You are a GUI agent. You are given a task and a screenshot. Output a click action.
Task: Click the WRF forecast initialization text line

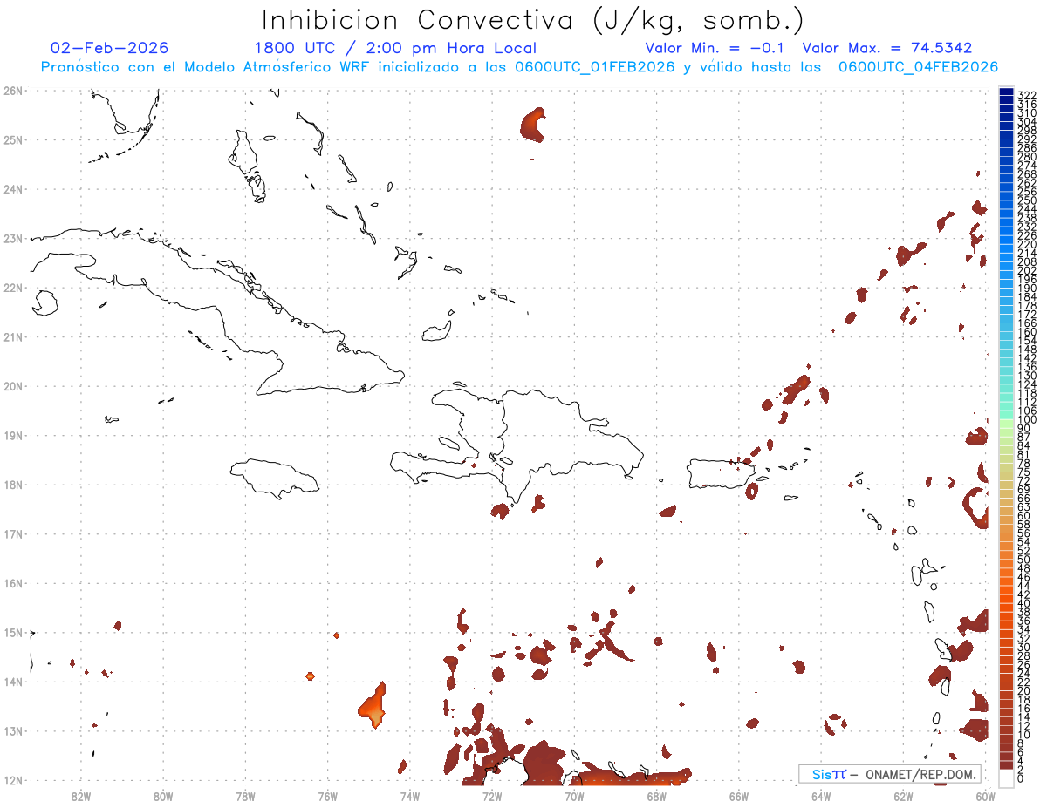[519, 67]
